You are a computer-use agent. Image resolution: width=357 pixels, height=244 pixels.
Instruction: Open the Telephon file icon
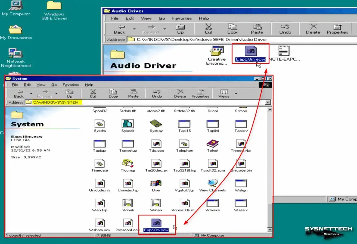point(184,144)
